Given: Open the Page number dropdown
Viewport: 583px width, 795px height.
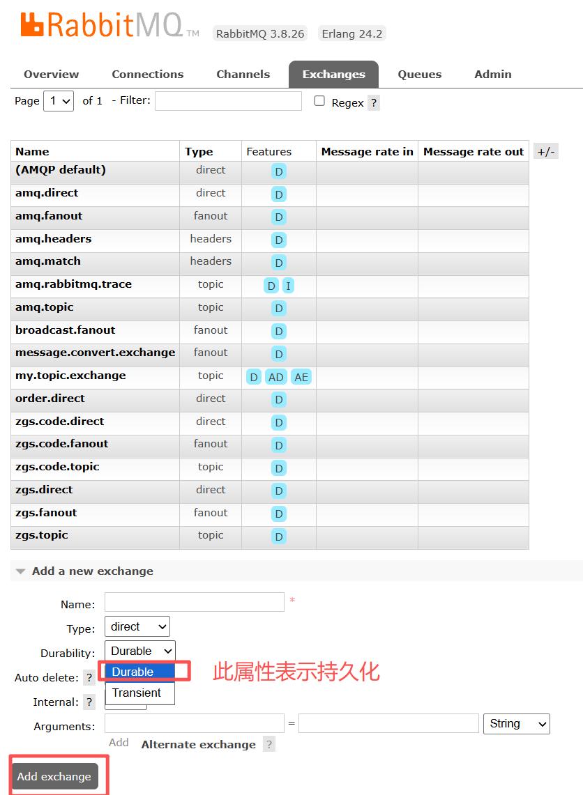Looking at the screenshot, I should click(59, 101).
